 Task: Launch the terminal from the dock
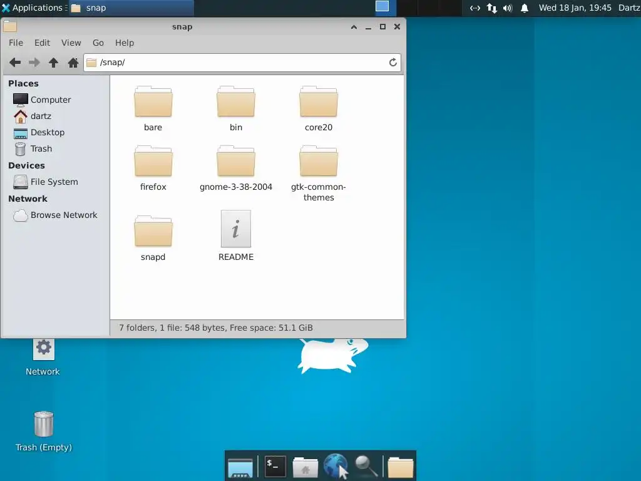click(275, 466)
